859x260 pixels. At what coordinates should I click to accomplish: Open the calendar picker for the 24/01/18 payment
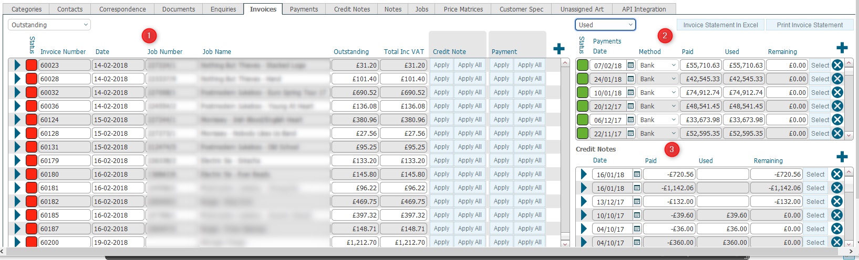pyautogui.click(x=631, y=79)
